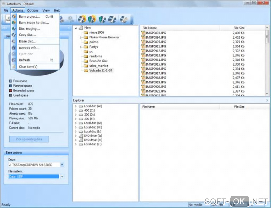Screen dimensions: 271x208
Task: Close the Explorer panel
Action: tap(267, 100)
